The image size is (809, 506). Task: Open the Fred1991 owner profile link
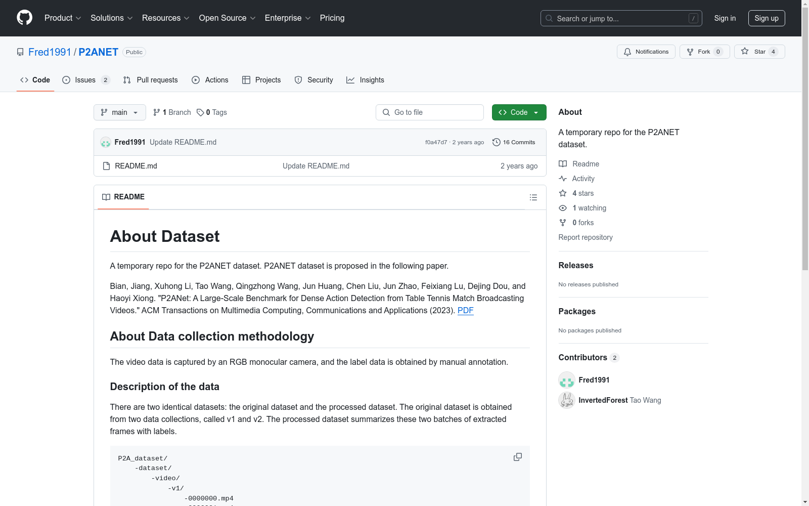pos(50,52)
